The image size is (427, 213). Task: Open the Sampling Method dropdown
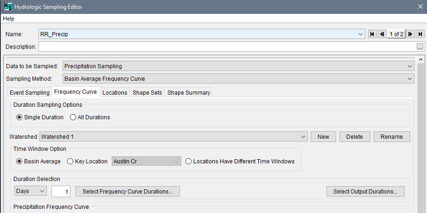point(238,79)
